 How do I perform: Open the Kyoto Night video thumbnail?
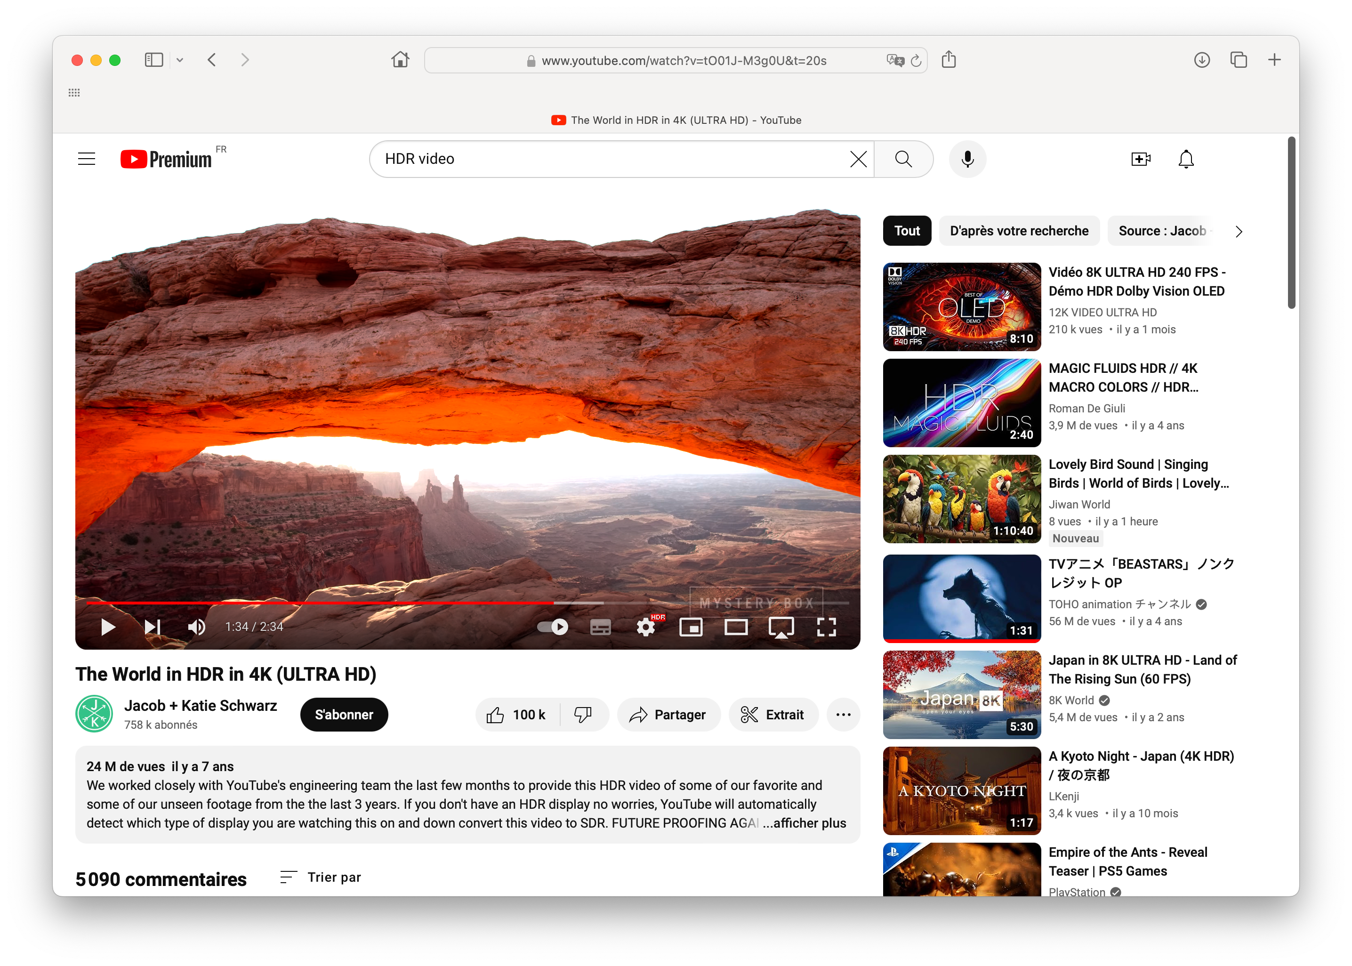[x=962, y=790]
